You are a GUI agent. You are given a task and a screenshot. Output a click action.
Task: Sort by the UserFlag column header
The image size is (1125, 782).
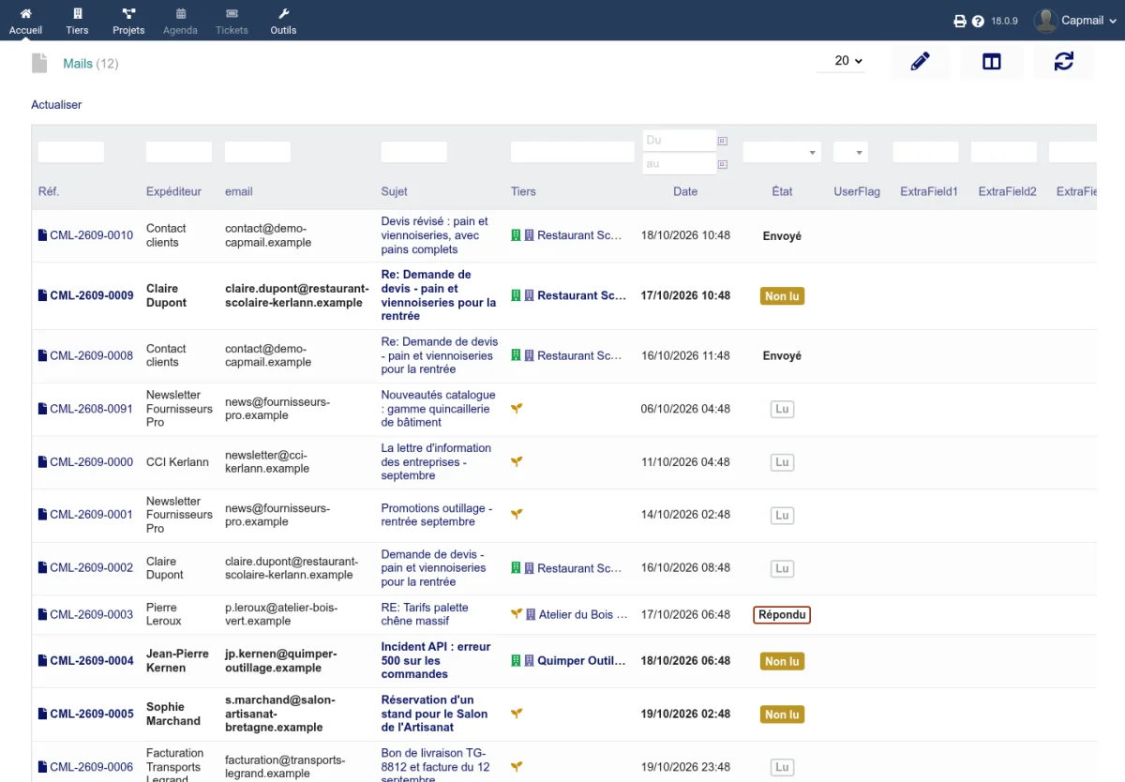857,191
